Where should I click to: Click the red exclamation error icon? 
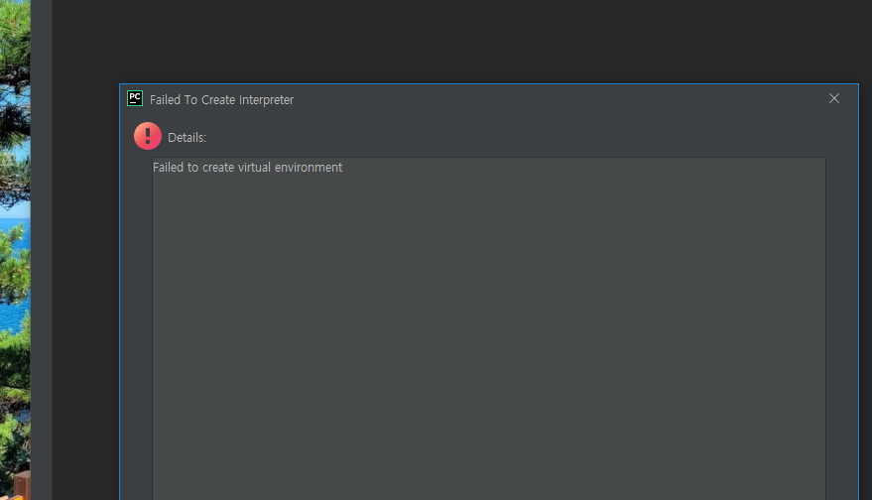(x=148, y=136)
